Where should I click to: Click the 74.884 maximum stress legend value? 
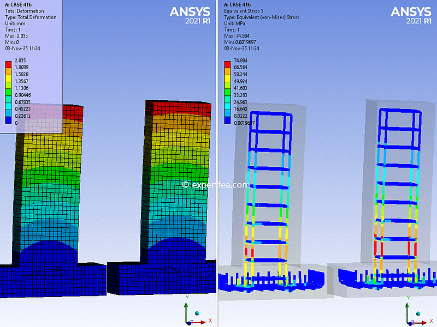tap(242, 61)
